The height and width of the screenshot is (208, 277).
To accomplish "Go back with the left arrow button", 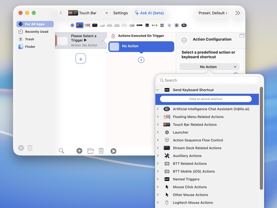I will click(61, 13).
